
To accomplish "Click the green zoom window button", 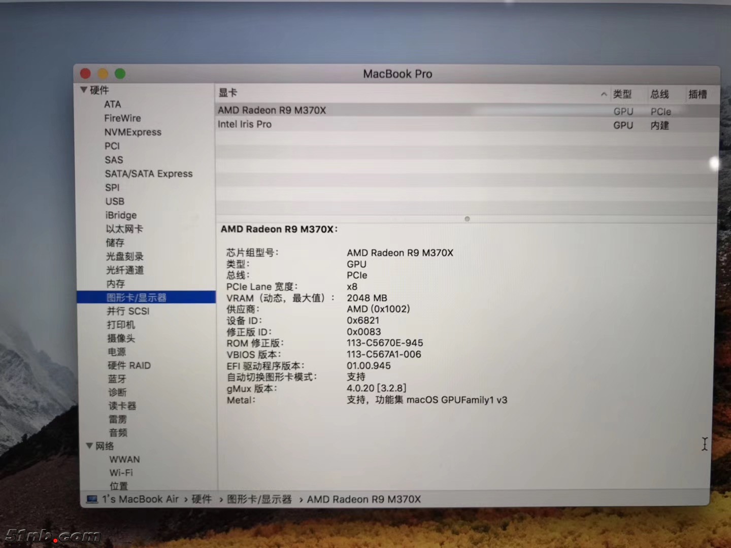I will (120, 74).
